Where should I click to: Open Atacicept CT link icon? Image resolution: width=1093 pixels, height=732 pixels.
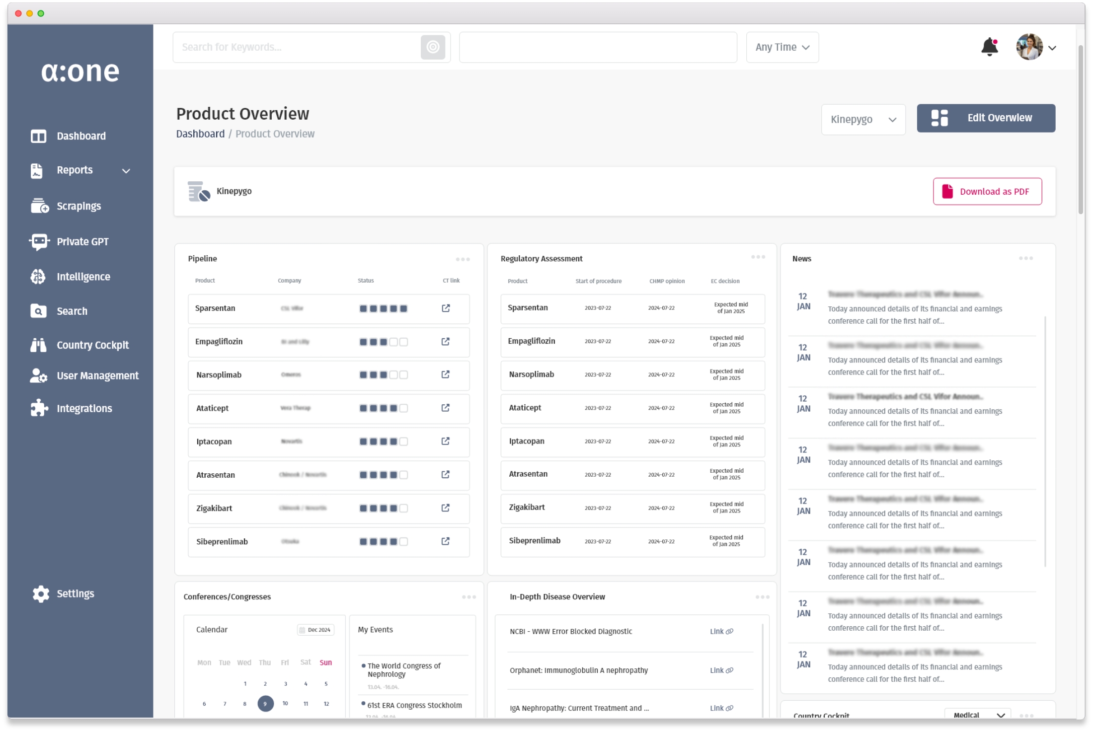(x=445, y=408)
